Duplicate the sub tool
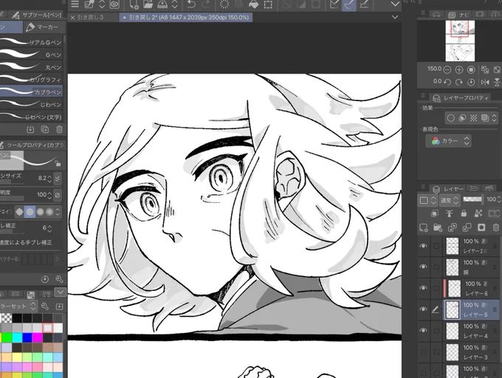Viewport: 502px width, 378px height. (x=45, y=130)
